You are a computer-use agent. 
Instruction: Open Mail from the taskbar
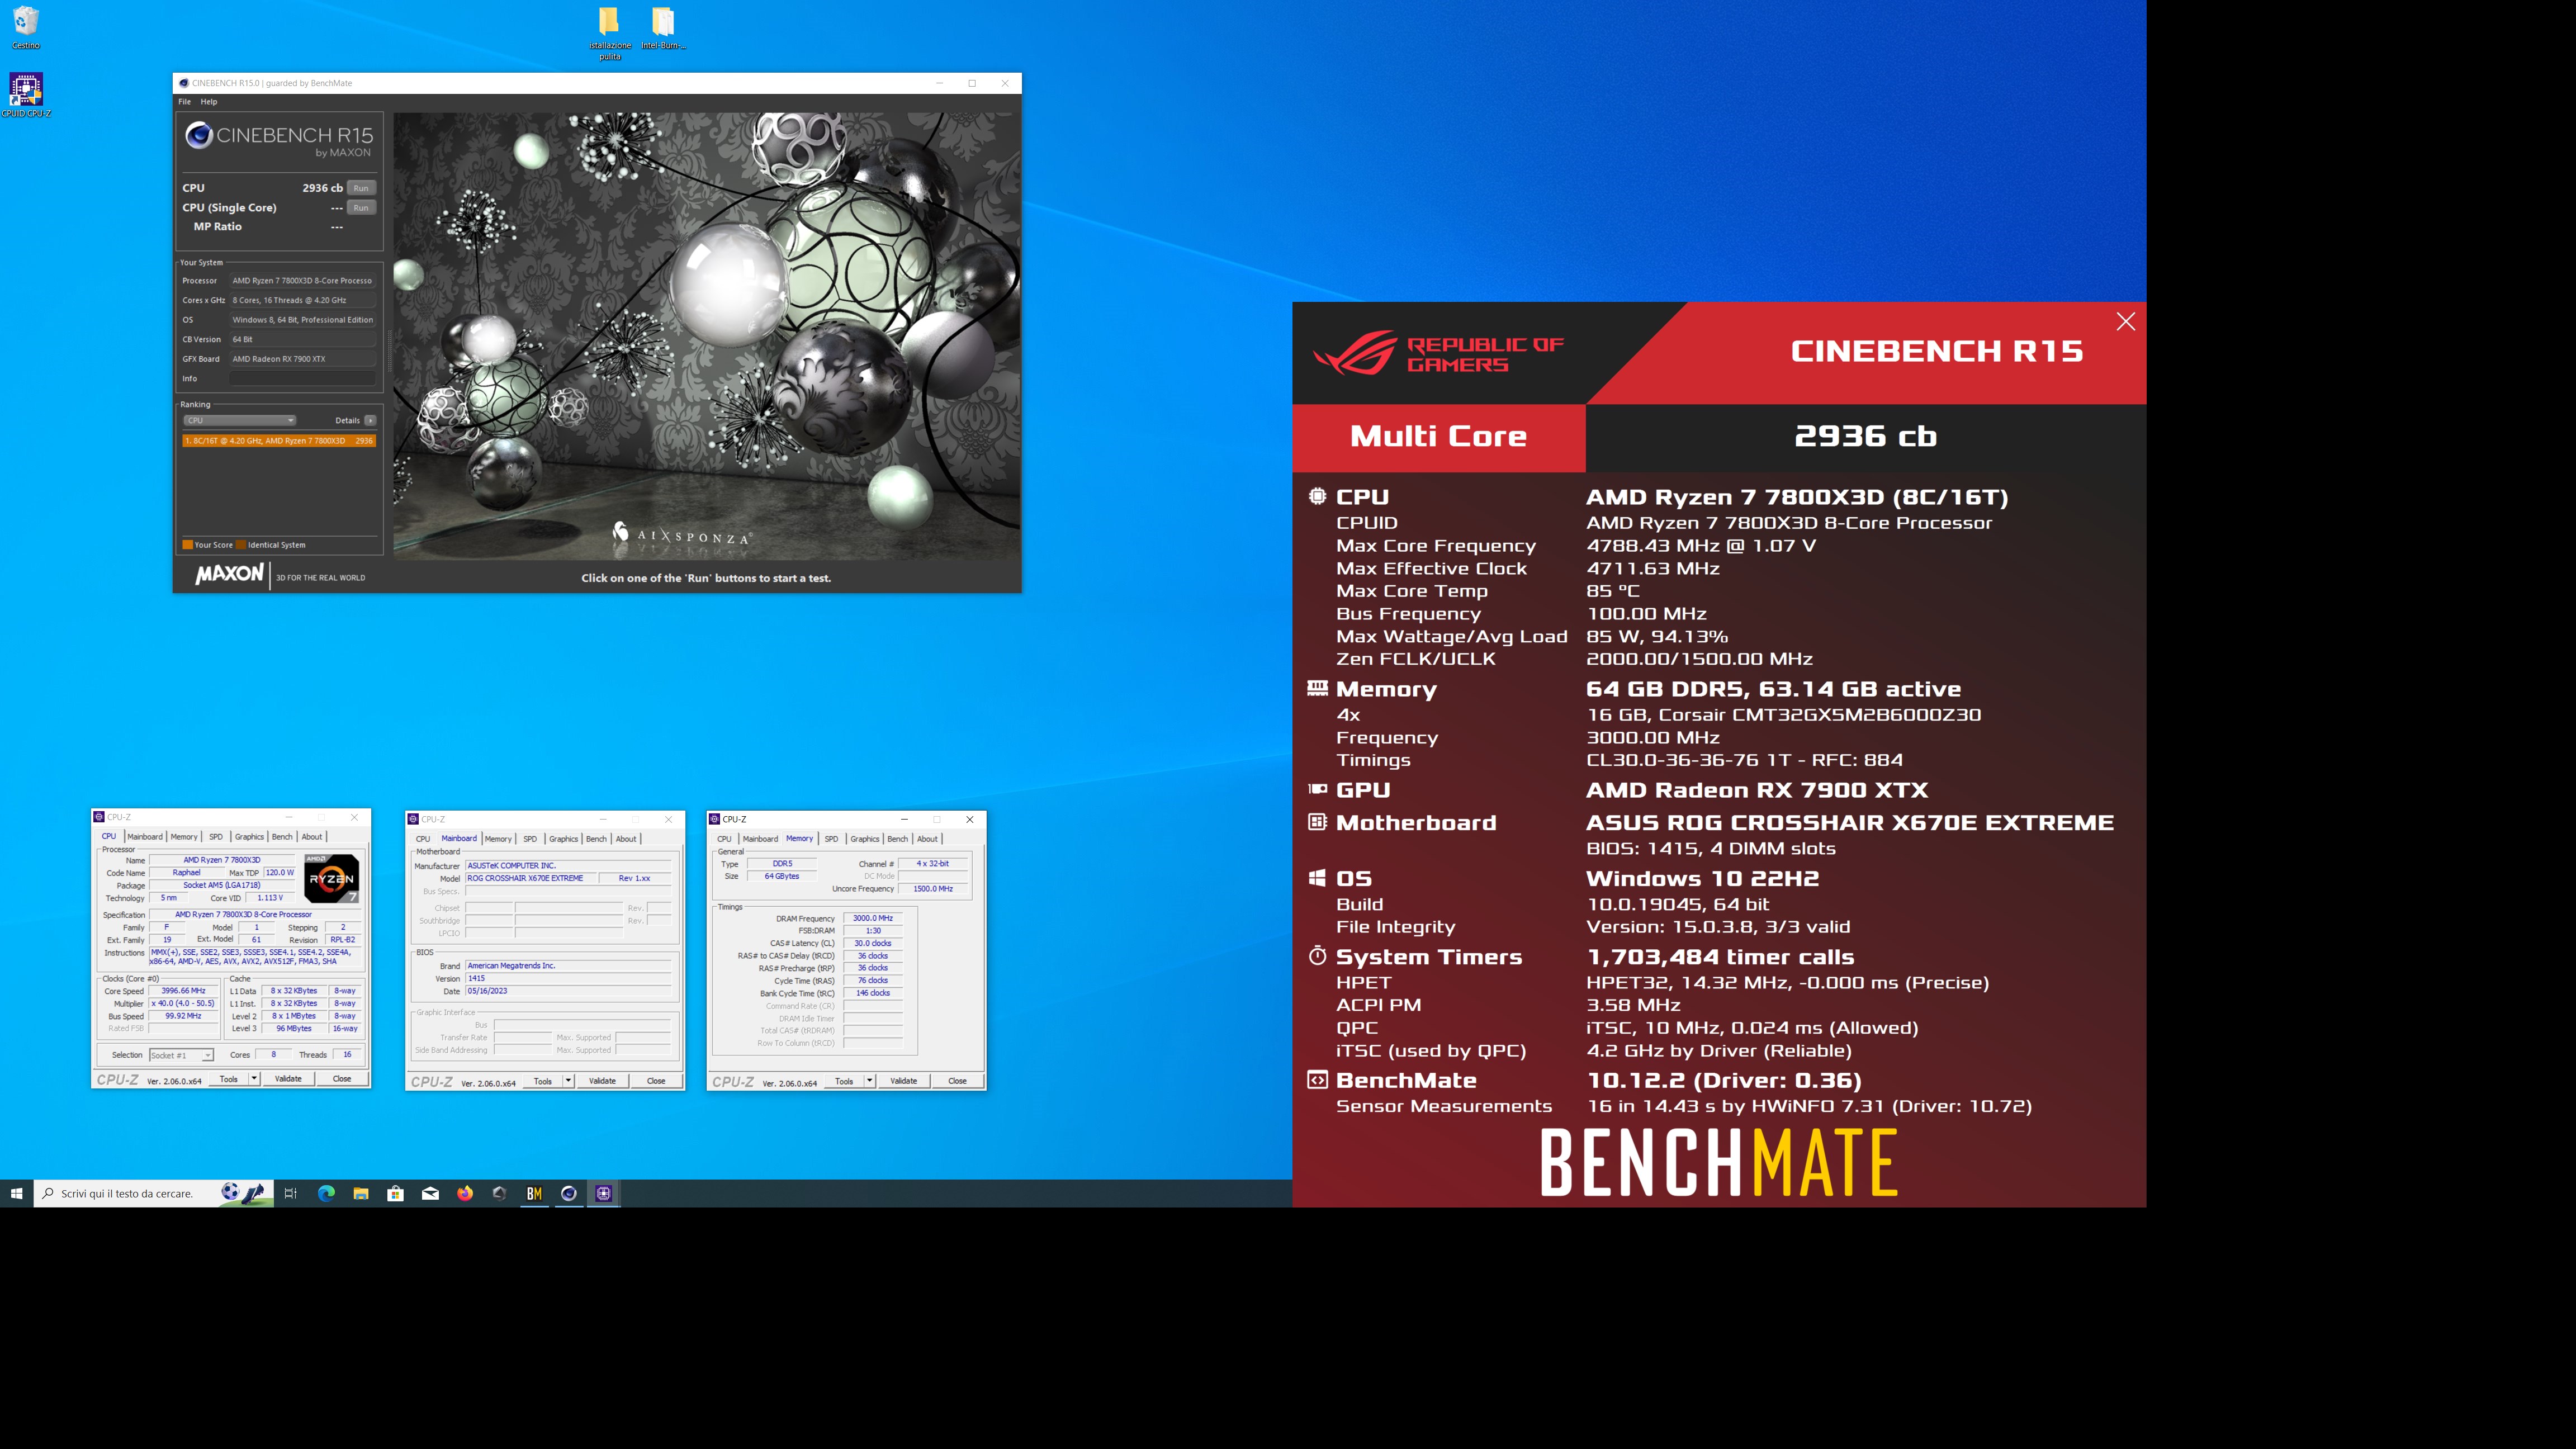430,1193
